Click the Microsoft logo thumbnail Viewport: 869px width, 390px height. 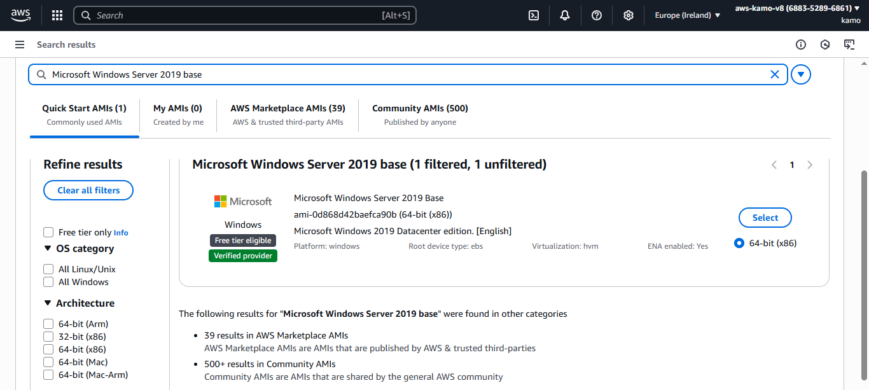point(242,200)
